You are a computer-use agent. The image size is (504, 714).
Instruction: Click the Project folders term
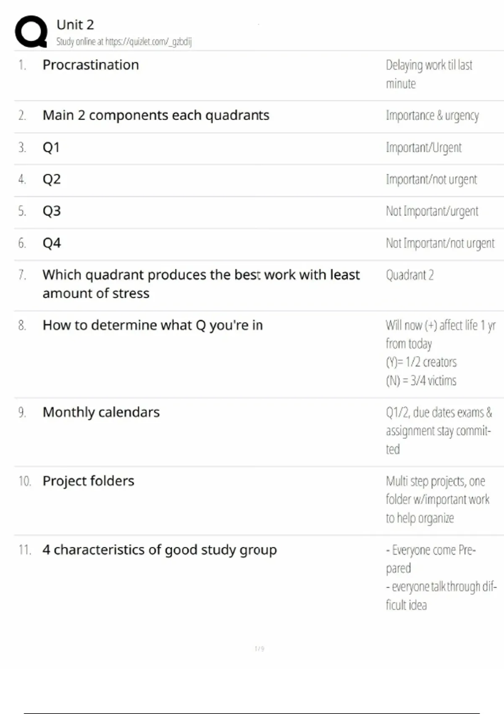pyautogui.click(x=88, y=481)
